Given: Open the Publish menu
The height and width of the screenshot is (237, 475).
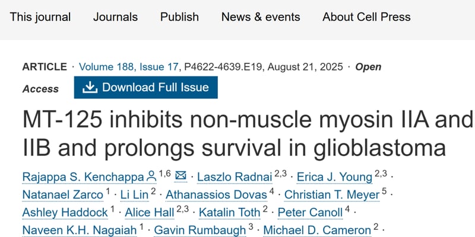Looking at the screenshot, I should (179, 17).
